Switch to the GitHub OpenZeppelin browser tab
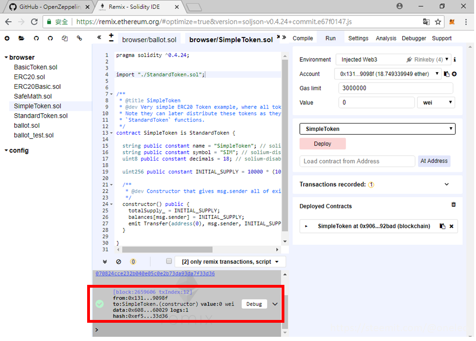The height and width of the screenshot is (341, 476). click(50, 7)
